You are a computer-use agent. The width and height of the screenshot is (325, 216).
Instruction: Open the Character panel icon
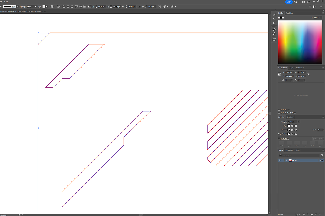(x=274, y=14)
